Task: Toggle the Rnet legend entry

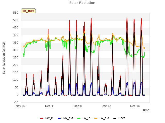Action: coord(119,118)
